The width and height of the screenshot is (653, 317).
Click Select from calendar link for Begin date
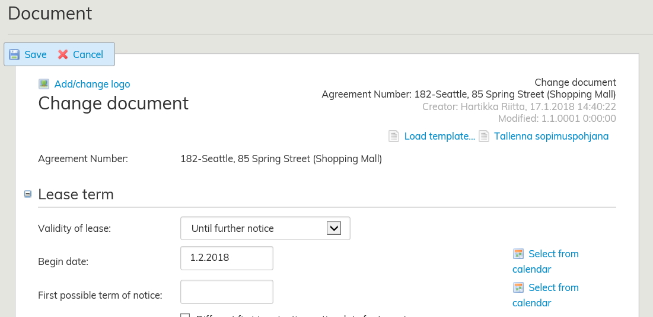553,254
